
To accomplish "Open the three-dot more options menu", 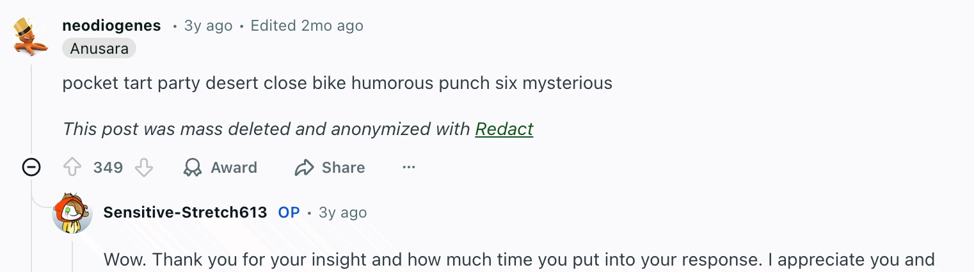I will (409, 168).
